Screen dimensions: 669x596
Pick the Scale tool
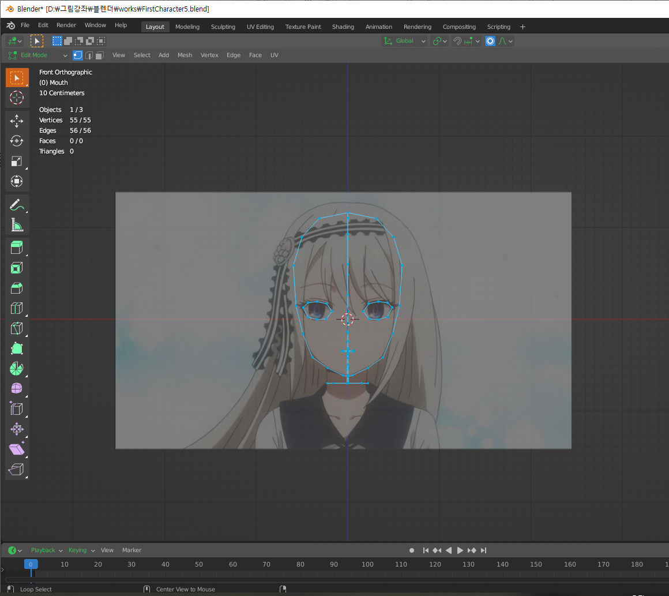(17, 161)
